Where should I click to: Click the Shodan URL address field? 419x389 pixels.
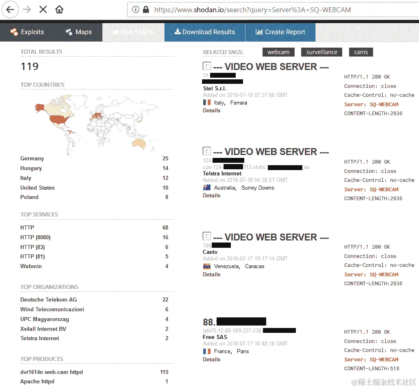tap(273, 10)
